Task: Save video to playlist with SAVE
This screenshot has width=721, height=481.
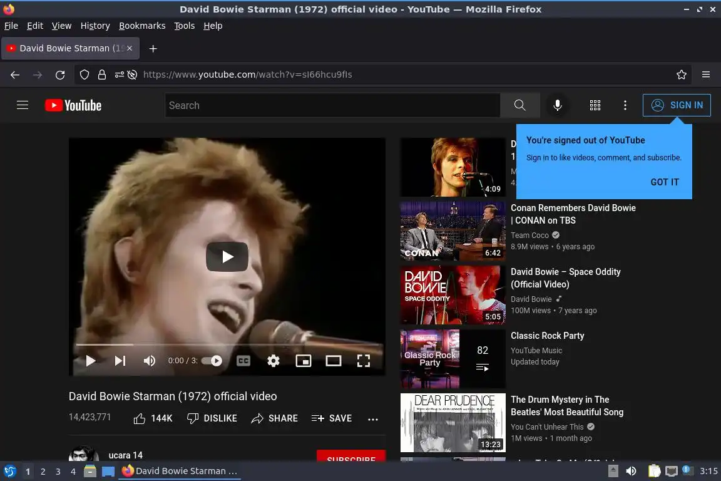Action: pyautogui.click(x=332, y=418)
